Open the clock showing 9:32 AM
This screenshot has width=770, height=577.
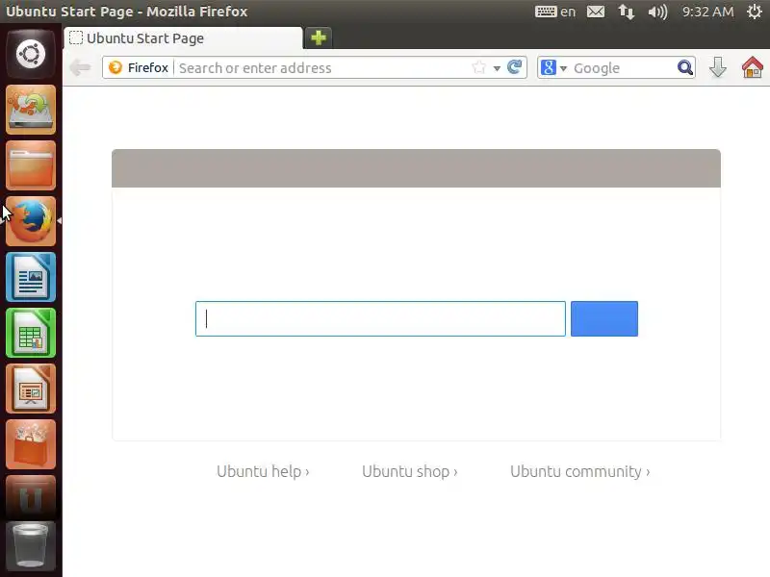tap(707, 12)
